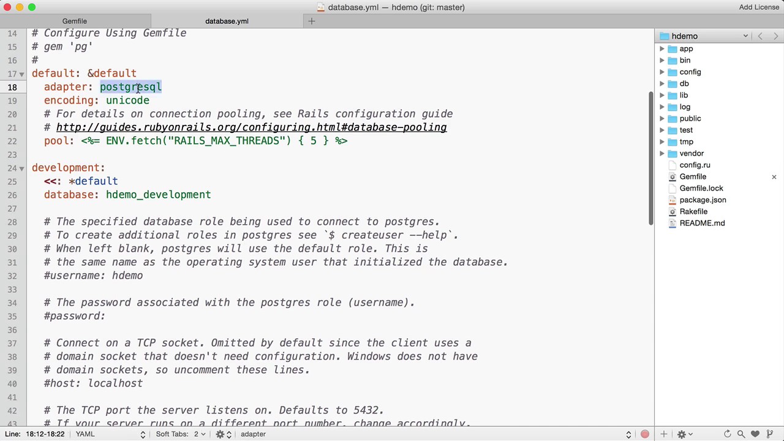Viewport: 784px width, 441px height.
Task: Click the Rakefile file icon
Action: point(673,212)
